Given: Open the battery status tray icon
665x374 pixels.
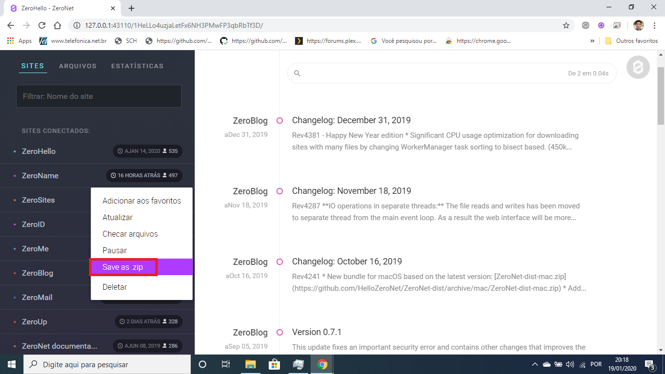Looking at the screenshot, I should tap(558, 364).
